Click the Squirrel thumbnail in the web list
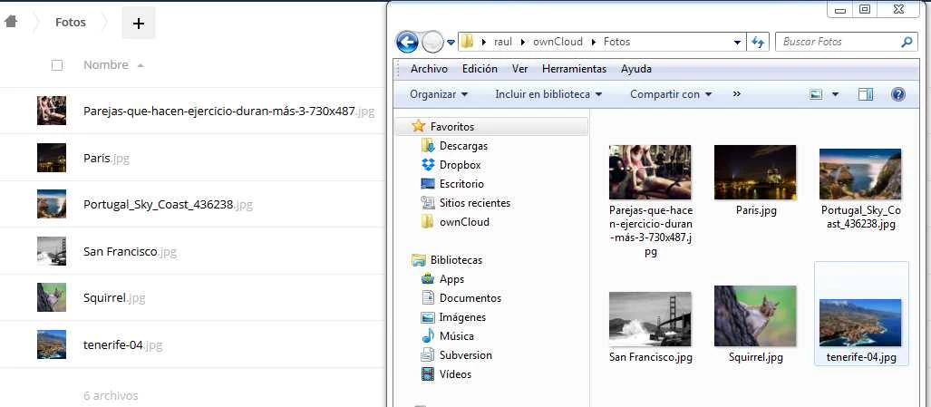931x407 pixels. click(52, 297)
